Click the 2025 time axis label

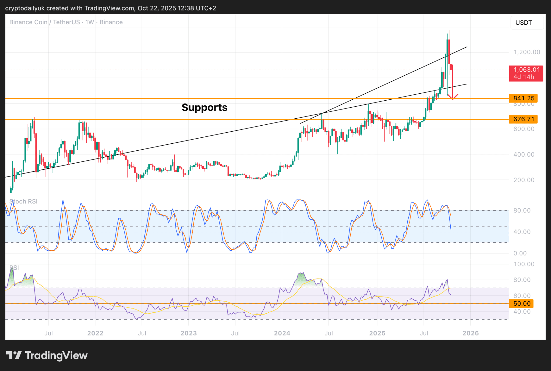[377, 333]
